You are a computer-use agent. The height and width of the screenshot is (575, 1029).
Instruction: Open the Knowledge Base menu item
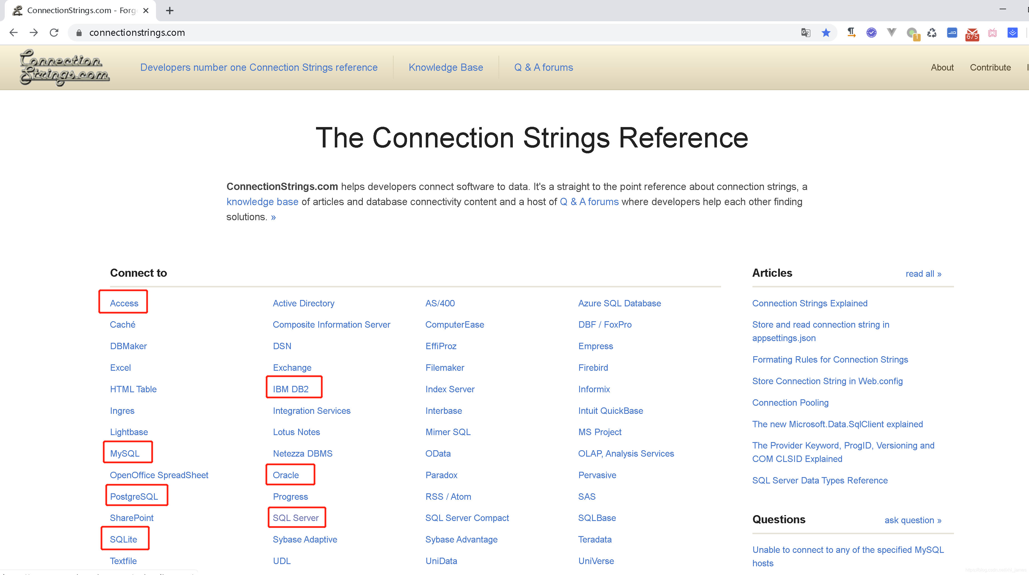click(446, 67)
